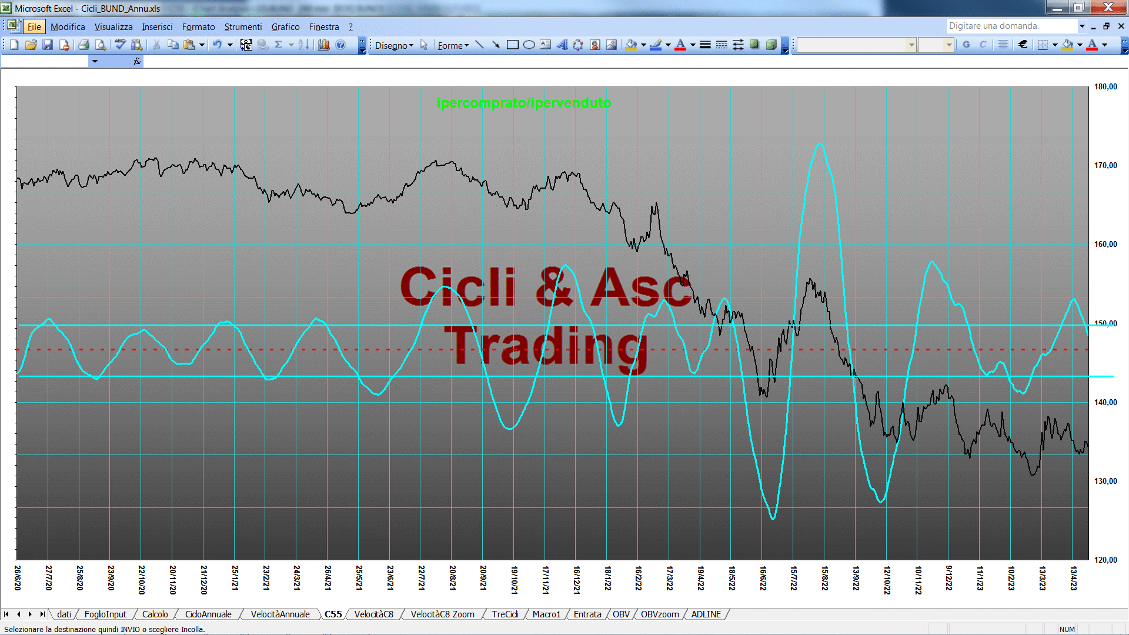Screen dimensions: 1129x635
Task: Click the Copy icon
Action: tap(173, 45)
